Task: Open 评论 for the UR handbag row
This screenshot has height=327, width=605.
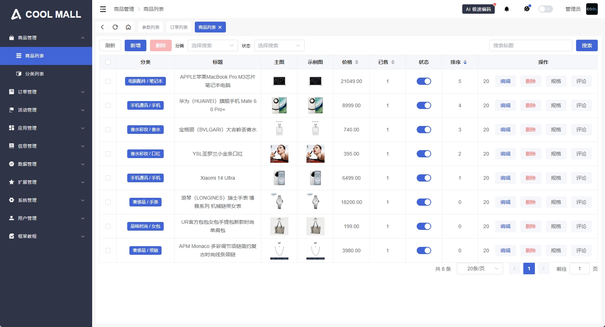Action: tap(582, 226)
